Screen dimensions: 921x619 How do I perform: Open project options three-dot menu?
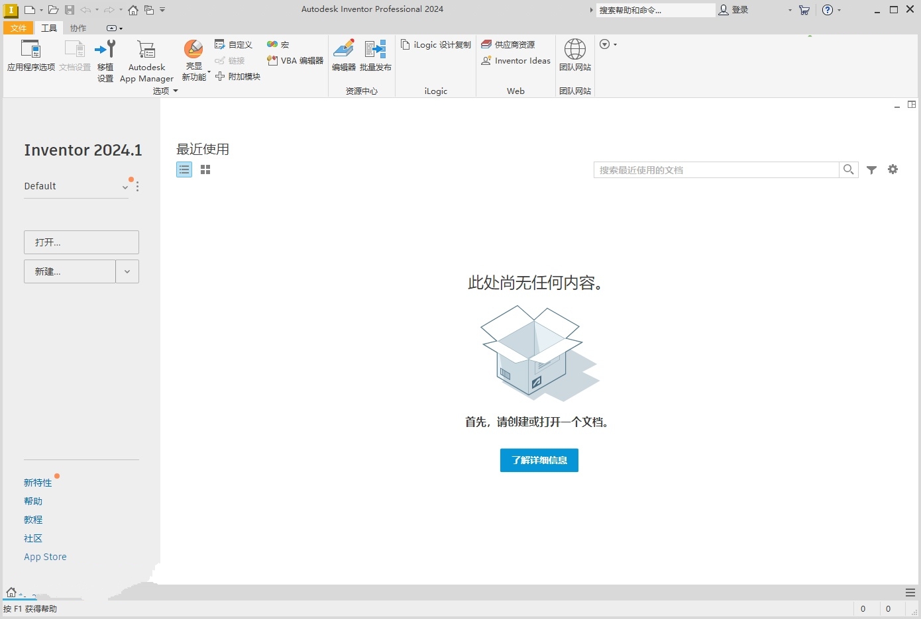(x=137, y=187)
